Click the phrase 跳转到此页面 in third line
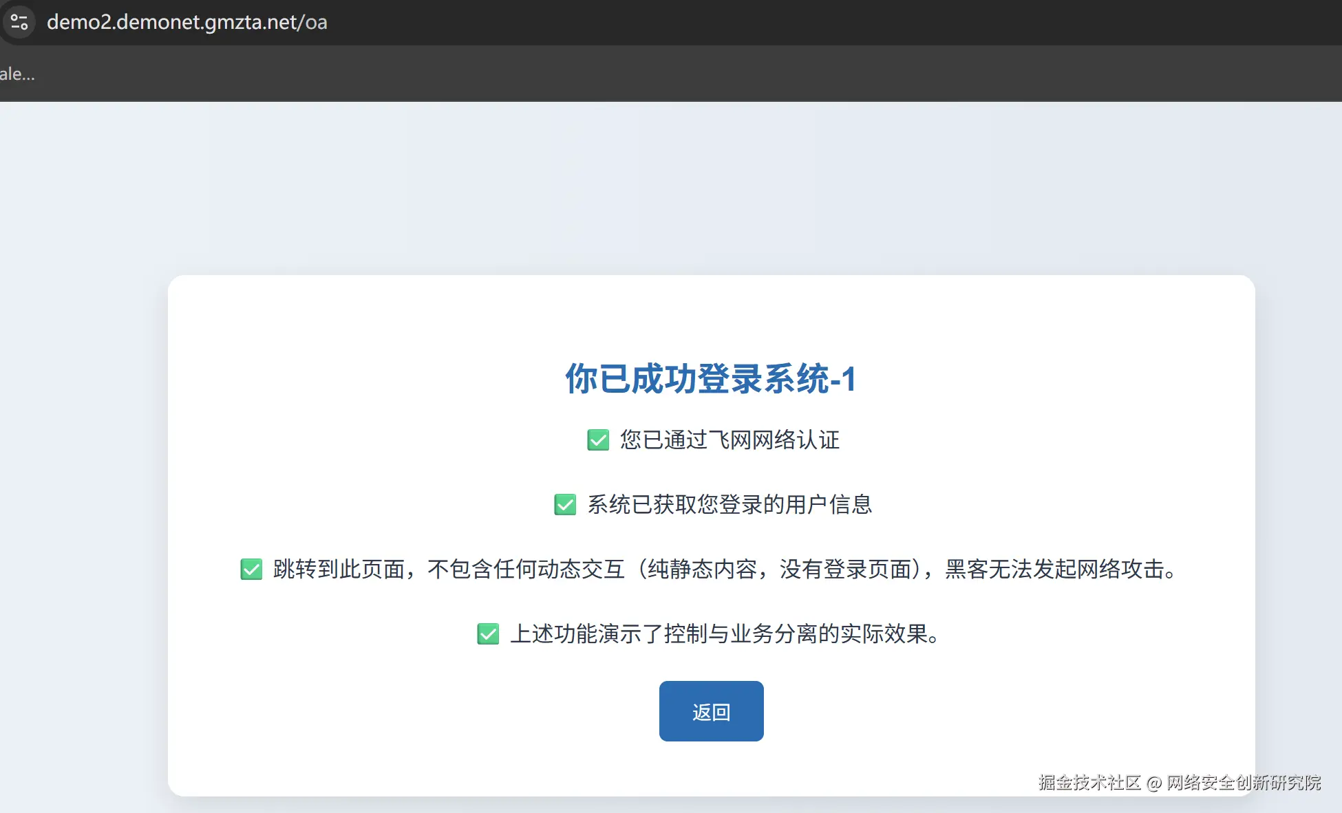The height and width of the screenshot is (813, 1342). point(339,569)
